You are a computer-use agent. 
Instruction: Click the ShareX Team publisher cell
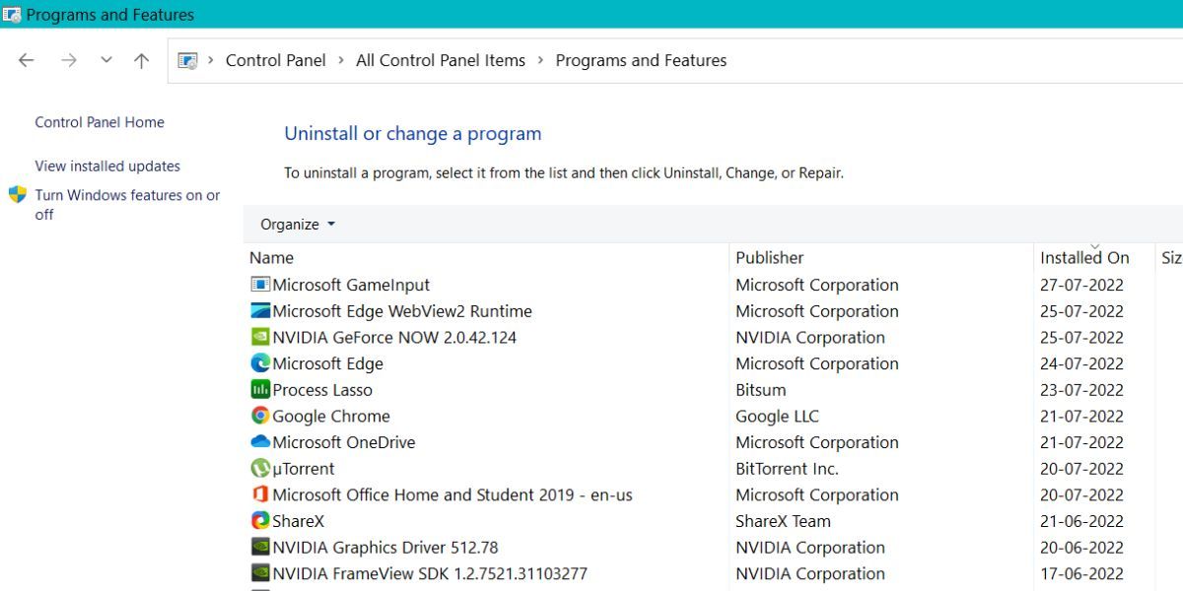[783, 521]
